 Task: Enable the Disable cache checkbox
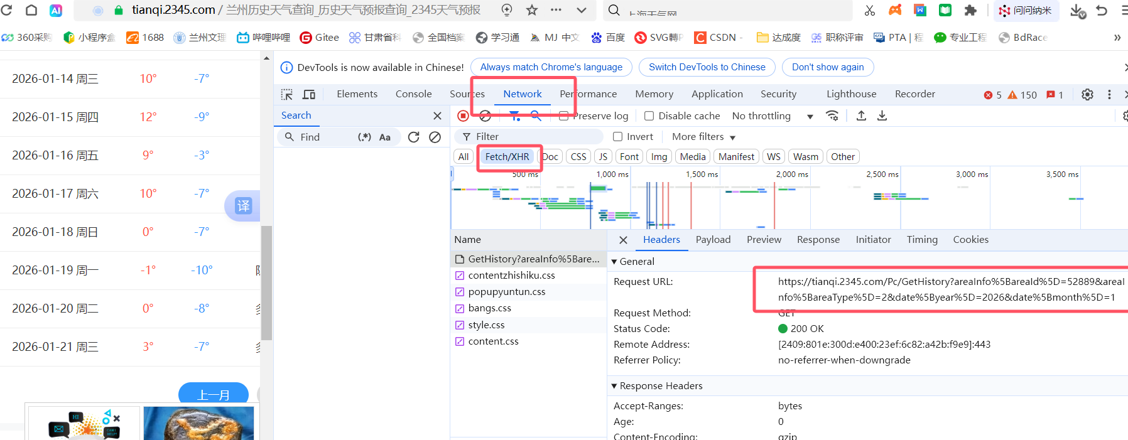point(649,116)
